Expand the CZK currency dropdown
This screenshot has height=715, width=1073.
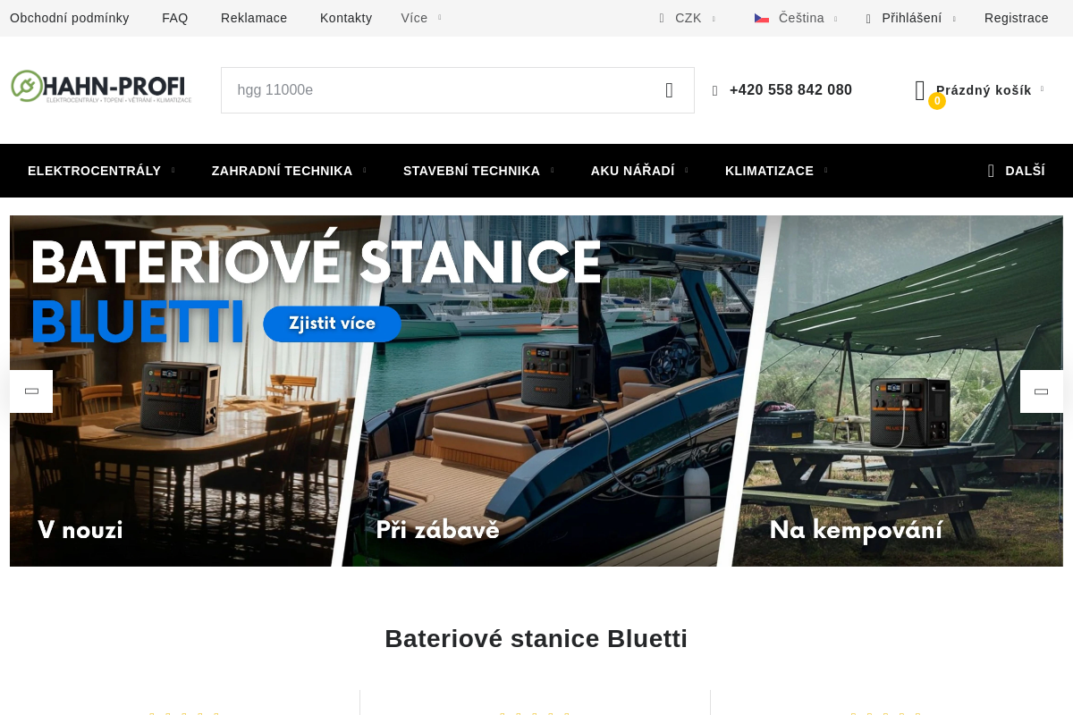click(x=687, y=18)
